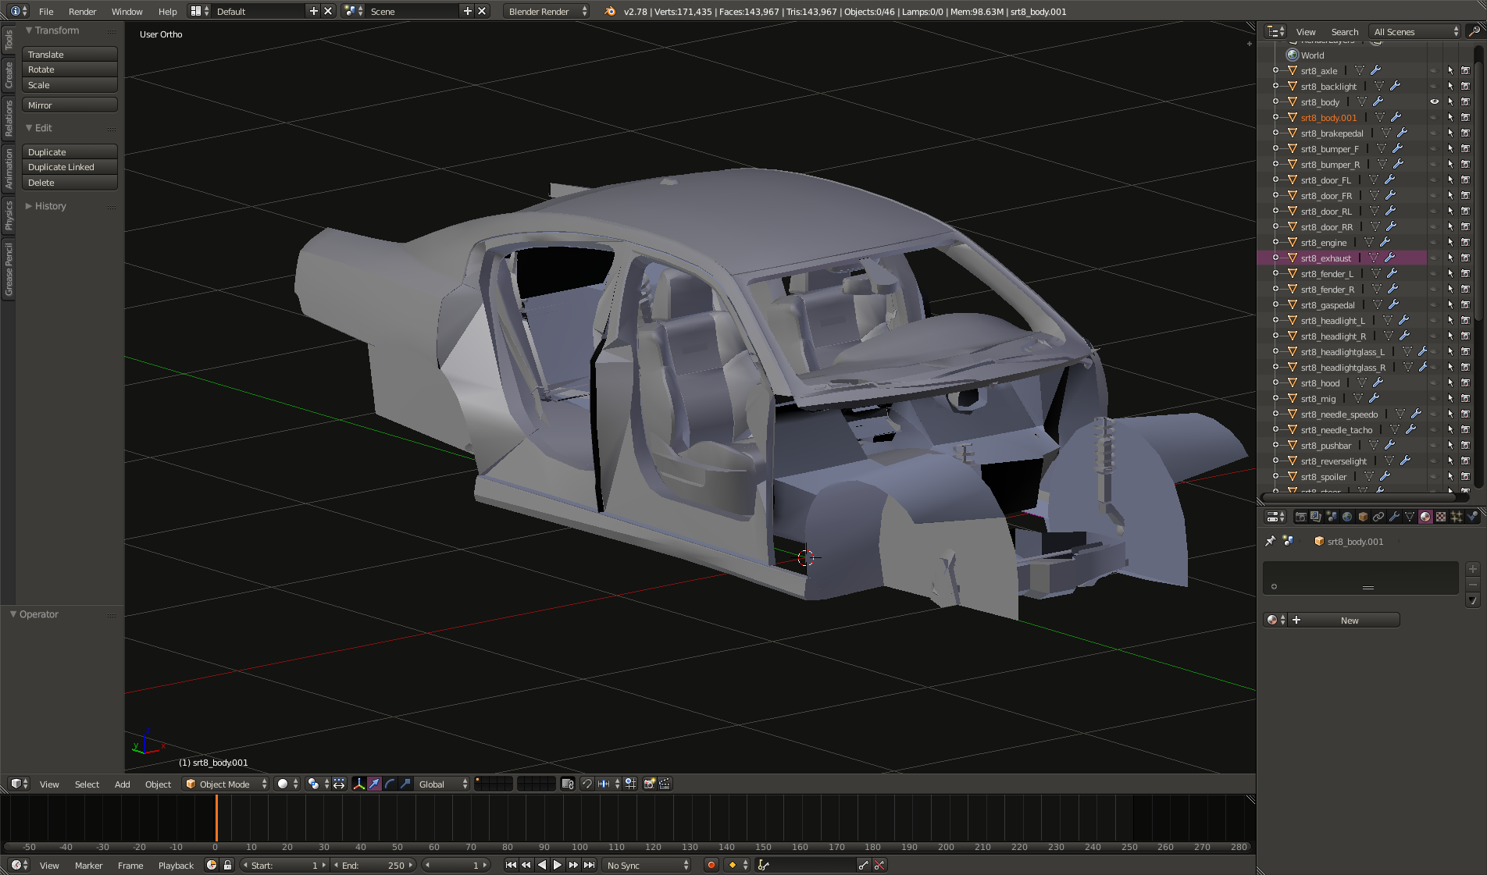Open Render properties camera tab
The image size is (1487, 875).
(1300, 517)
